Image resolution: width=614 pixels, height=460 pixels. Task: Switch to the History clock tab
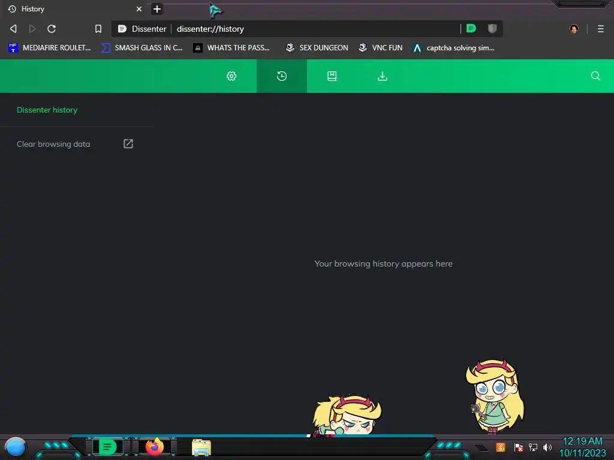(x=282, y=76)
